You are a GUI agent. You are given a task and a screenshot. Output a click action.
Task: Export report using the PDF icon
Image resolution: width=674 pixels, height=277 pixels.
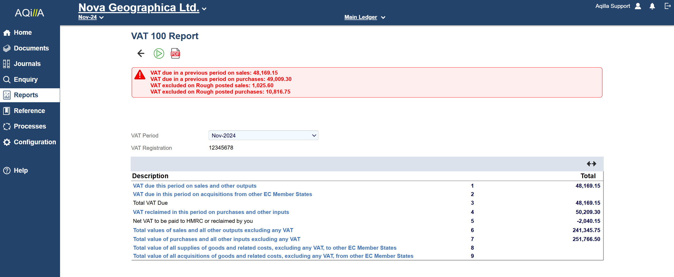tap(175, 53)
